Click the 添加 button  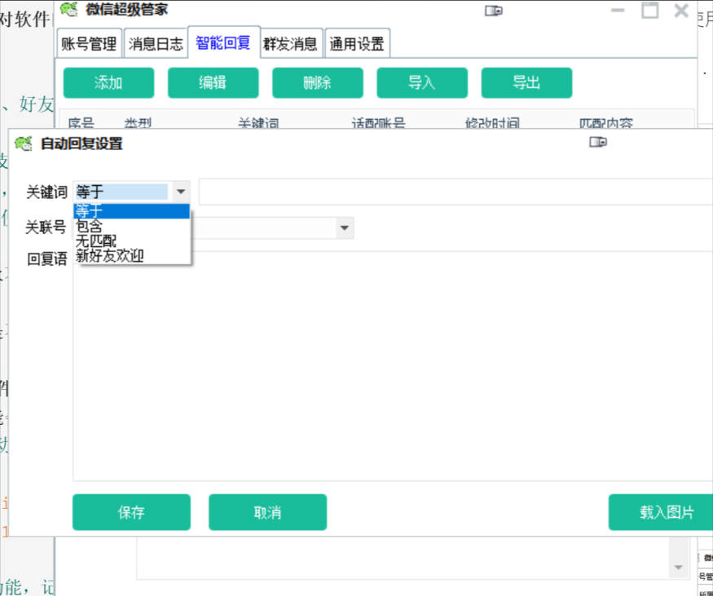point(108,82)
